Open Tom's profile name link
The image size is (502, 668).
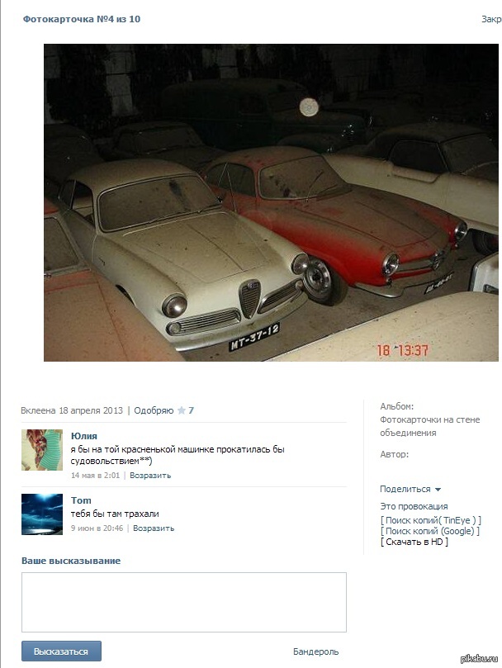coord(81,500)
